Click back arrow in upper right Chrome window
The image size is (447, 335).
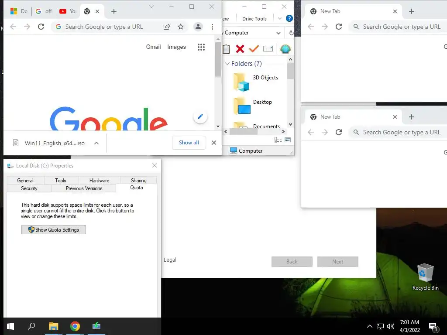point(311,27)
